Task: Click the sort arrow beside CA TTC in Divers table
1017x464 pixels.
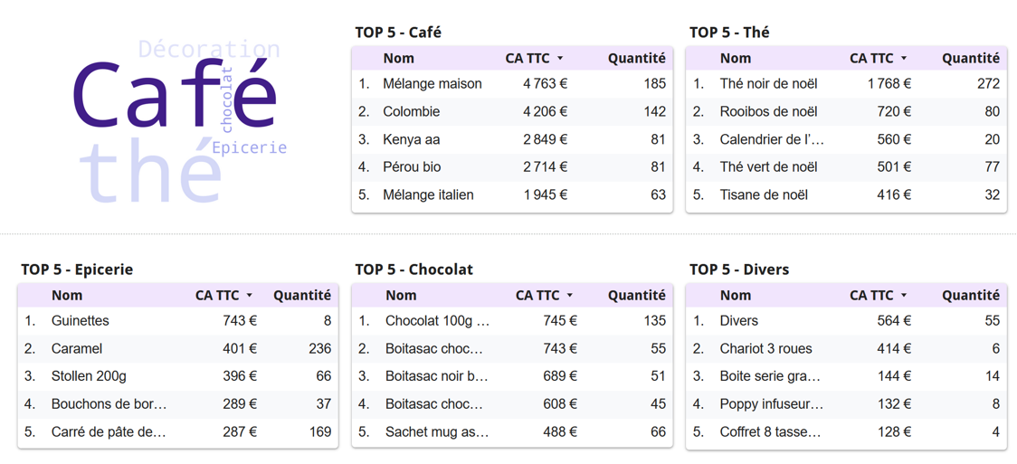Action: coord(904,296)
